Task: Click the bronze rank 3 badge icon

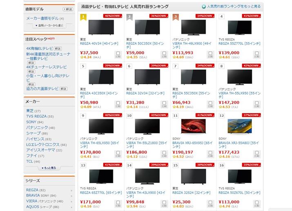Action: 176,17
